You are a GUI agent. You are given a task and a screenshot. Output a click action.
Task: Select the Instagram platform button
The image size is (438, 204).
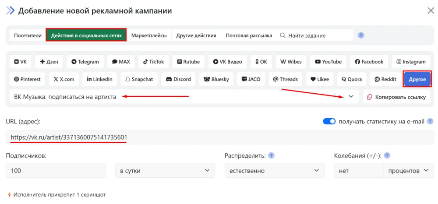(411, 62)
